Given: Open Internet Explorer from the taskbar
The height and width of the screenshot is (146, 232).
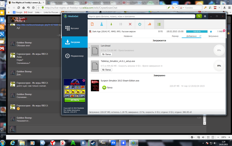Looking at the screenshot, I should pyautogui.click(x=13, y=143).
